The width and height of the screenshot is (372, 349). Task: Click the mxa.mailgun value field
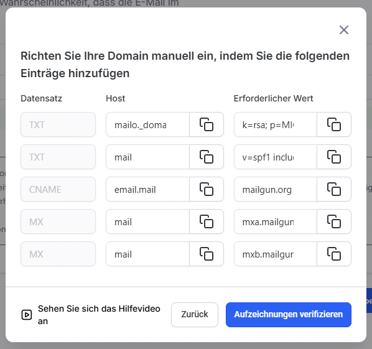coord(276,221)
